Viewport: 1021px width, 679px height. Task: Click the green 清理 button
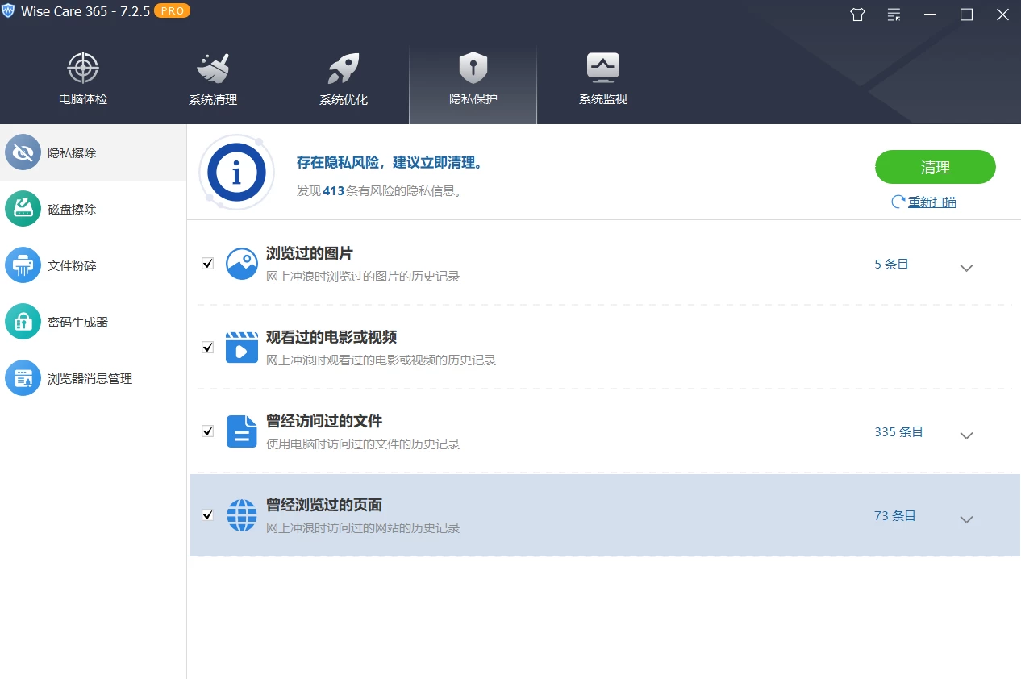[x=936, y=167]
